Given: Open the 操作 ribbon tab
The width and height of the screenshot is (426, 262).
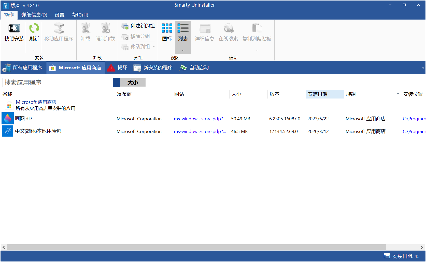Looking at the screenshot, I should 9,15.
